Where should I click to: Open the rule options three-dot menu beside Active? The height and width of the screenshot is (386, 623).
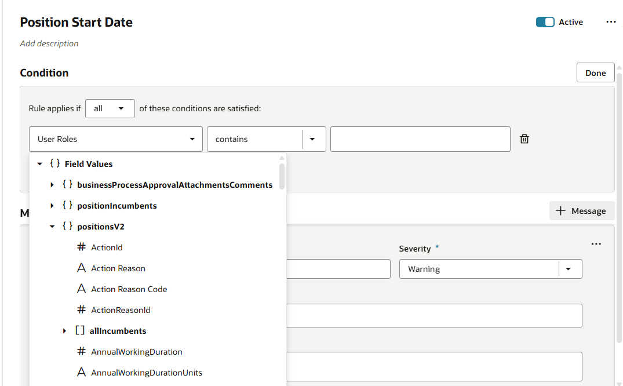(611, 22)
